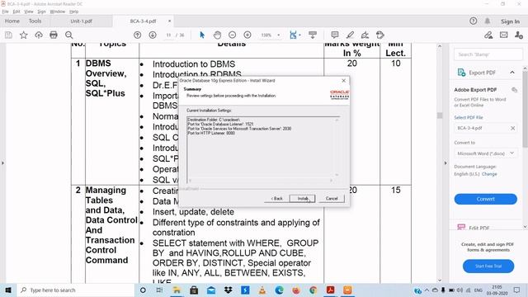Viewport: 528px width, 297px height.
Task: Switch to the Home tab
Action: [x=12, y=21]
